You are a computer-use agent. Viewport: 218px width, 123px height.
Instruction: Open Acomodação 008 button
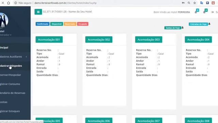(198, 121)
